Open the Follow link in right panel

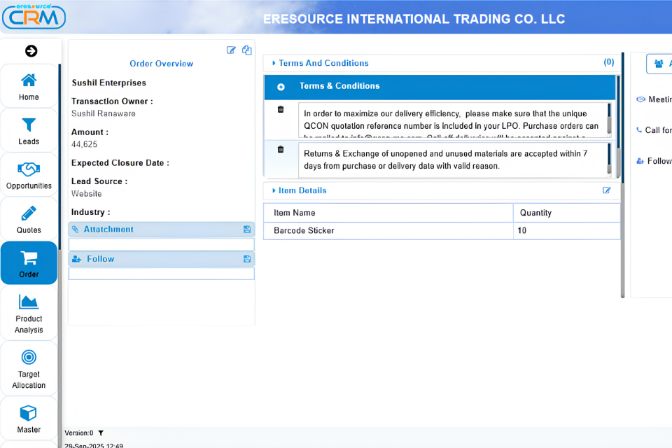click(x=654, y=161)
